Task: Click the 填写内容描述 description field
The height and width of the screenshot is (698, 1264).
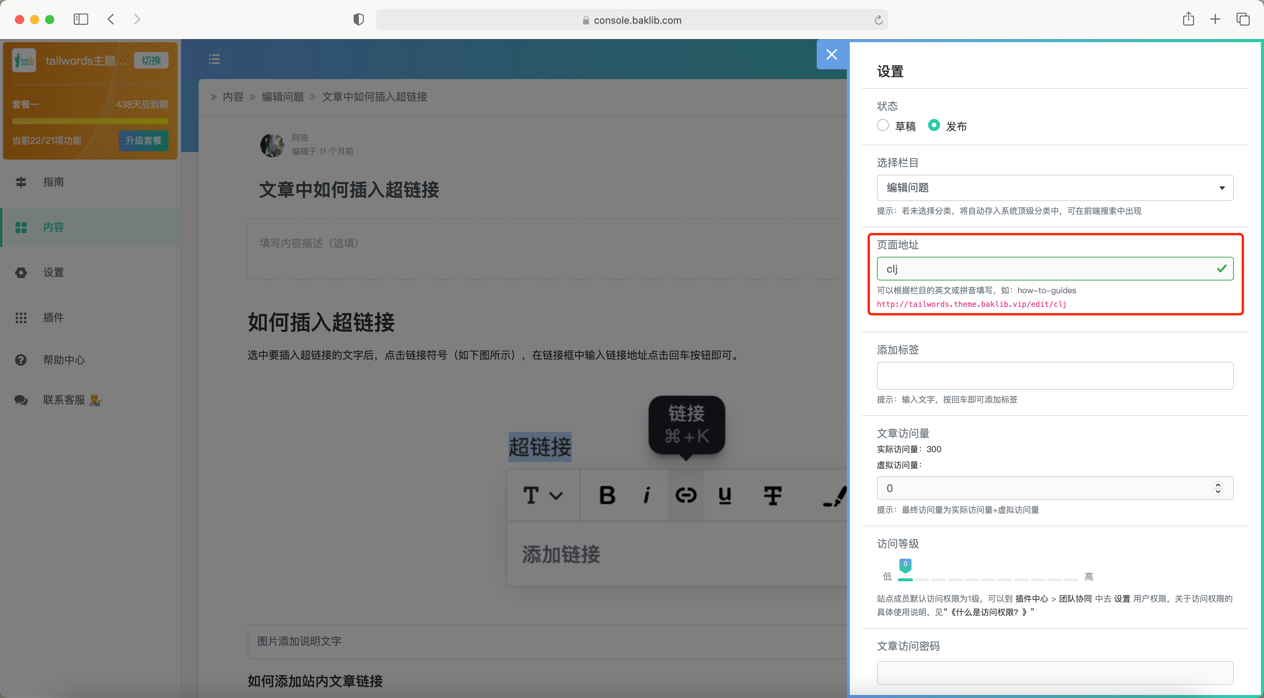Action: (x=547, y=250)
